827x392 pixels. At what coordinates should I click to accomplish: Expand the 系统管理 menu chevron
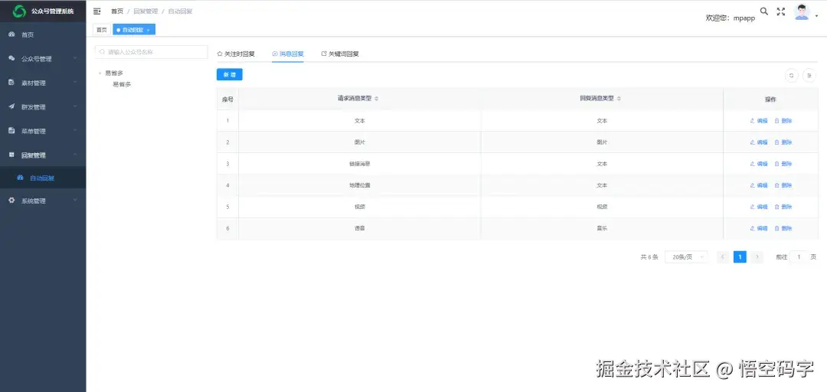(x=75, y=200)
